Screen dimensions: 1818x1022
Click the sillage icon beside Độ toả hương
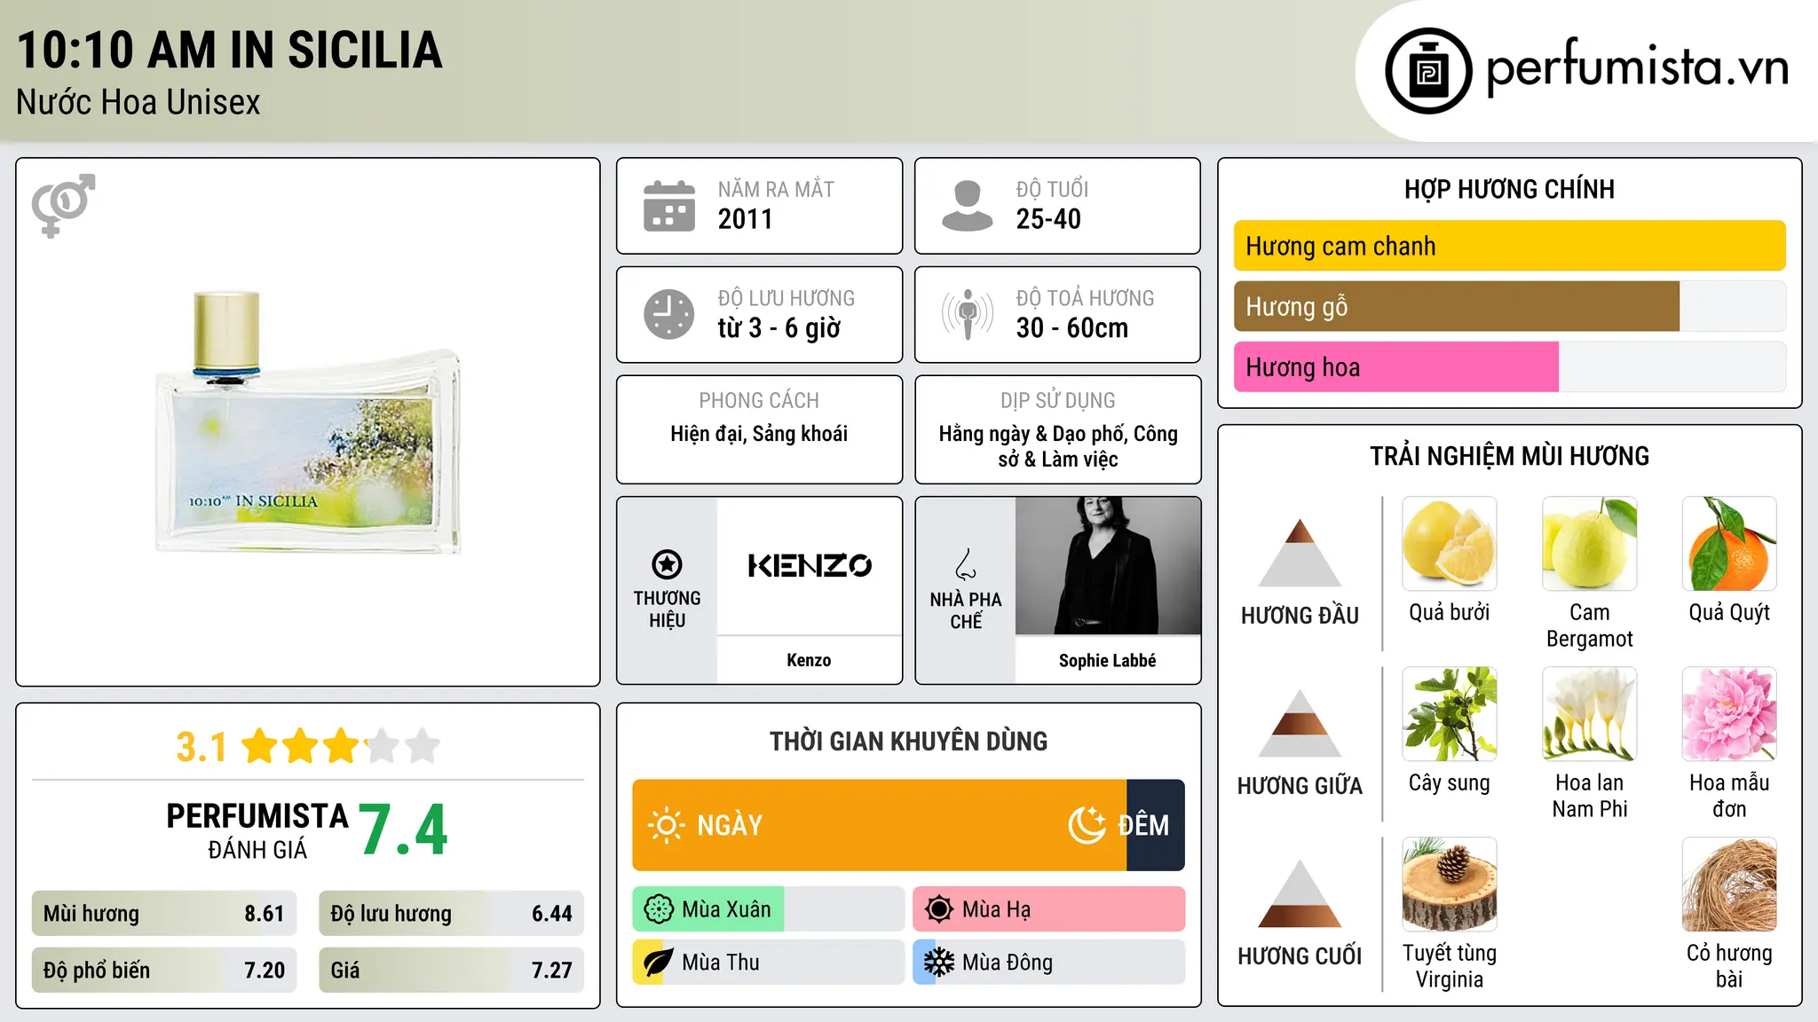[968, 314]
